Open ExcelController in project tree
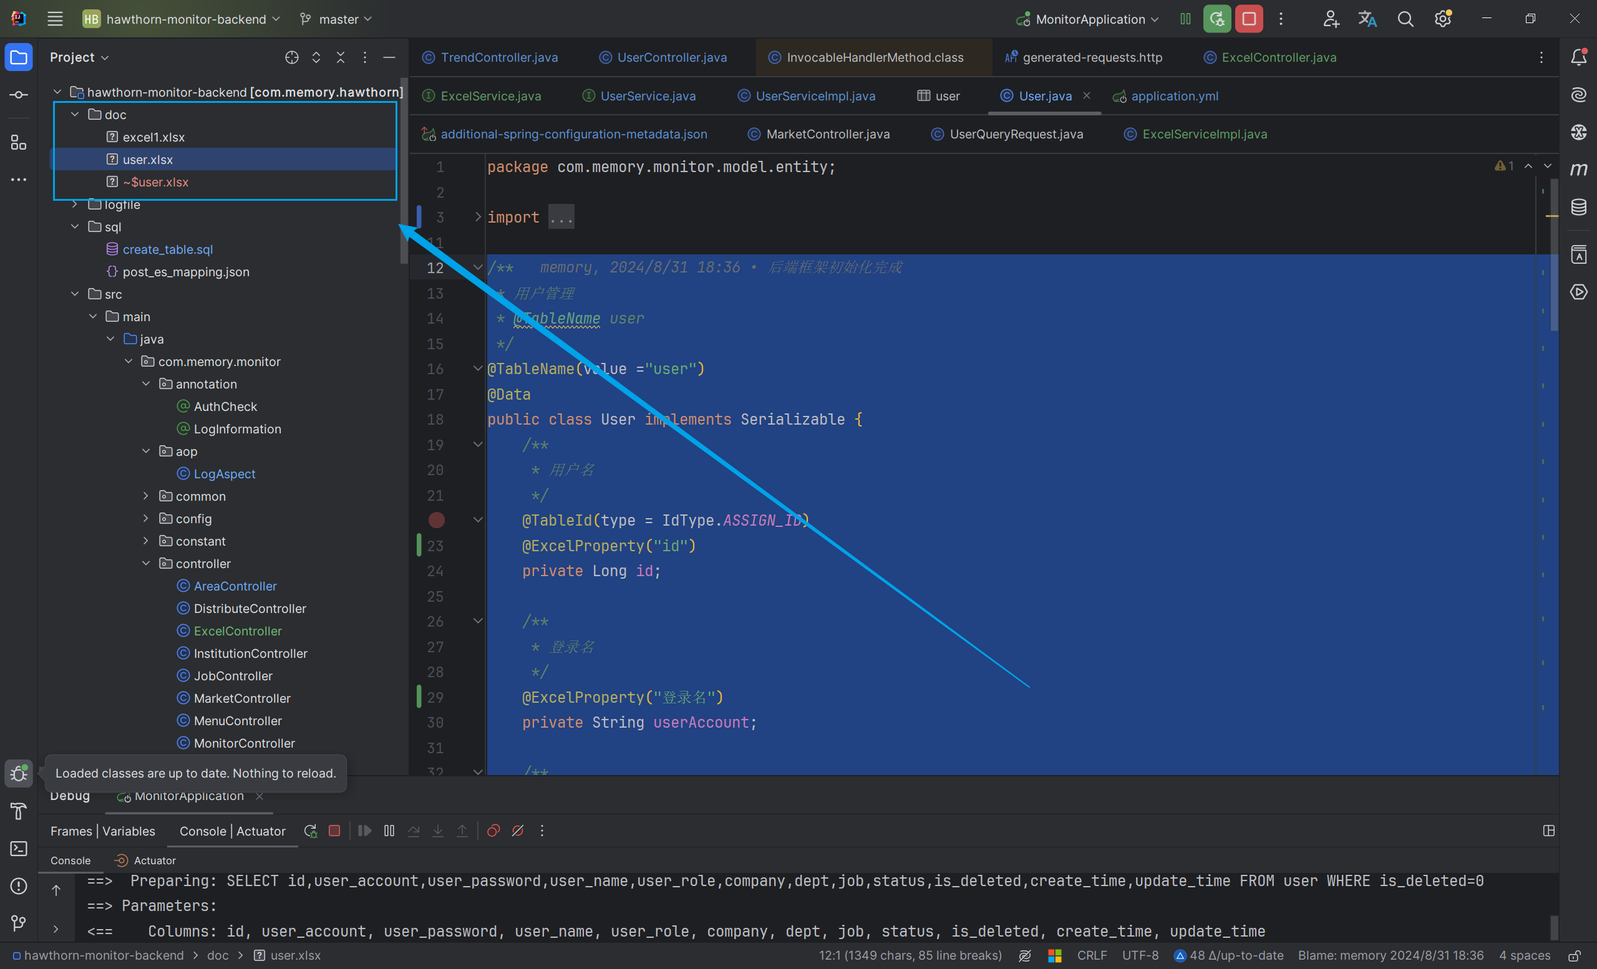Viewport: 1597px width, 969px height. (238, 631)
